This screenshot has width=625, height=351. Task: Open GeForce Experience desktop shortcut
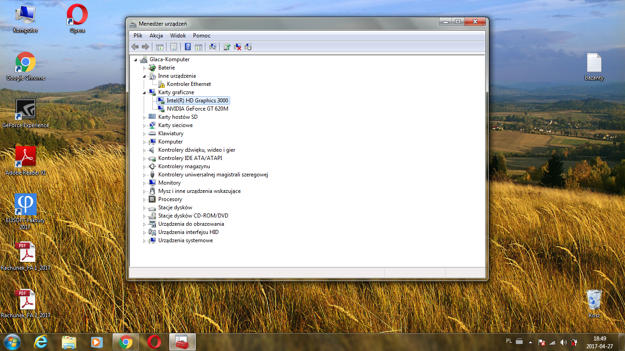pyautogui.click(x=25, y=114)
